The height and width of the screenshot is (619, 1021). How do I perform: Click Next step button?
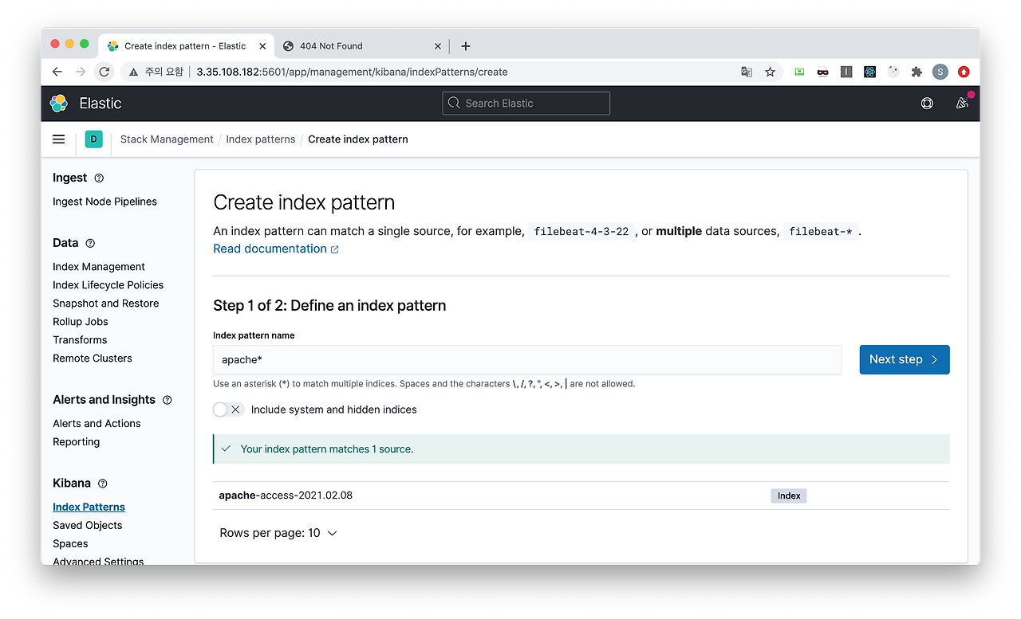905,359
